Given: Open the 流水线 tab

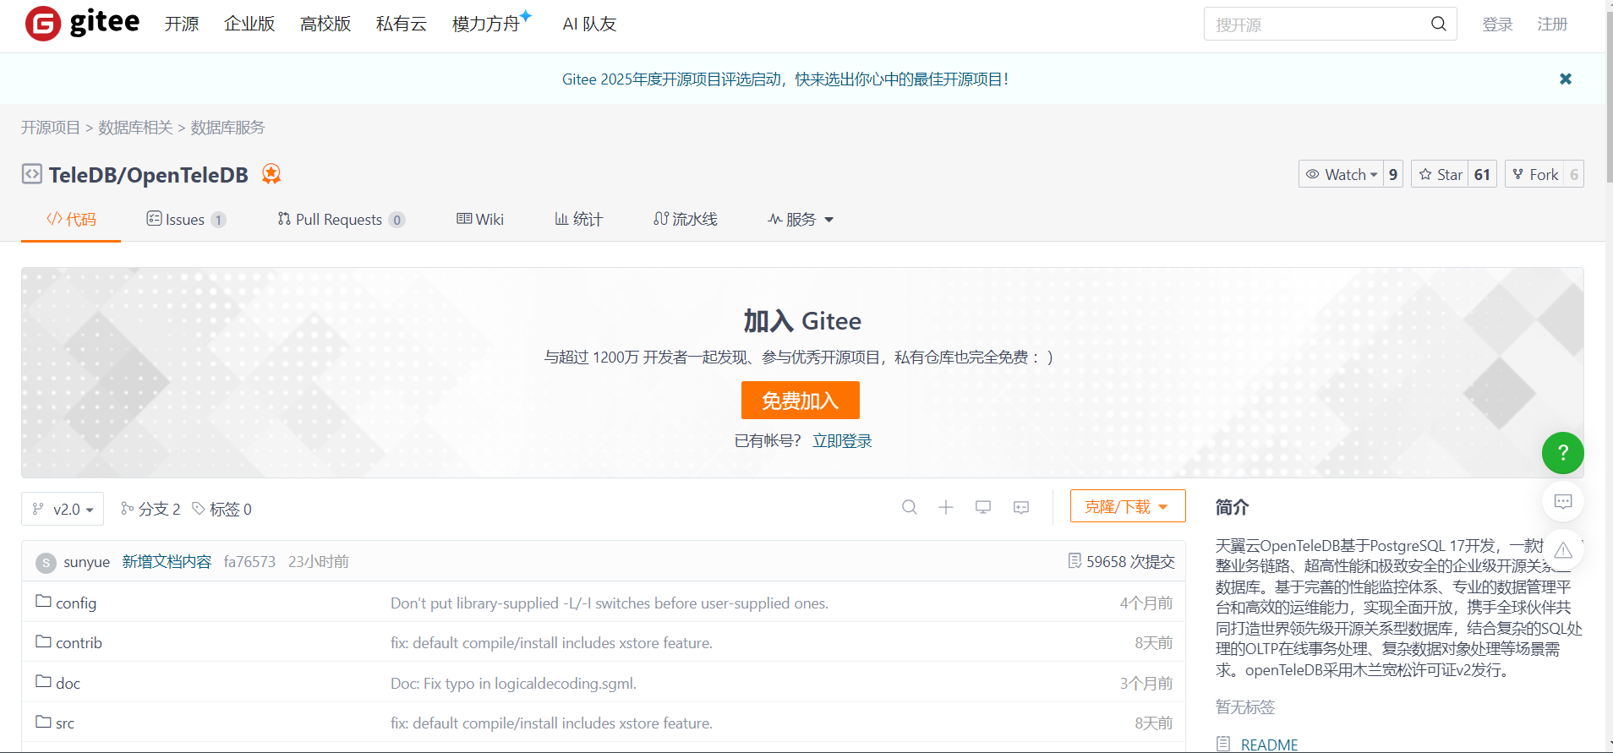Looking at the screenshot, I should (686, 220).
